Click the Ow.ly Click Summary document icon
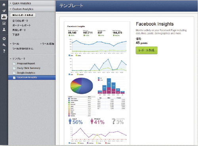Image resolution: width=198 pixels, height=146 pixels. tap(14, 68)
